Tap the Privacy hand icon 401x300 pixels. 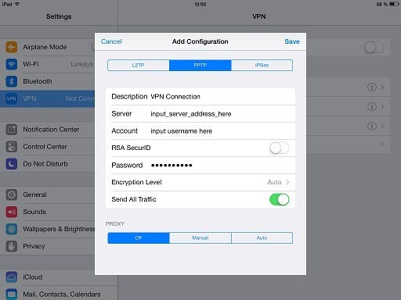[12, 246]
